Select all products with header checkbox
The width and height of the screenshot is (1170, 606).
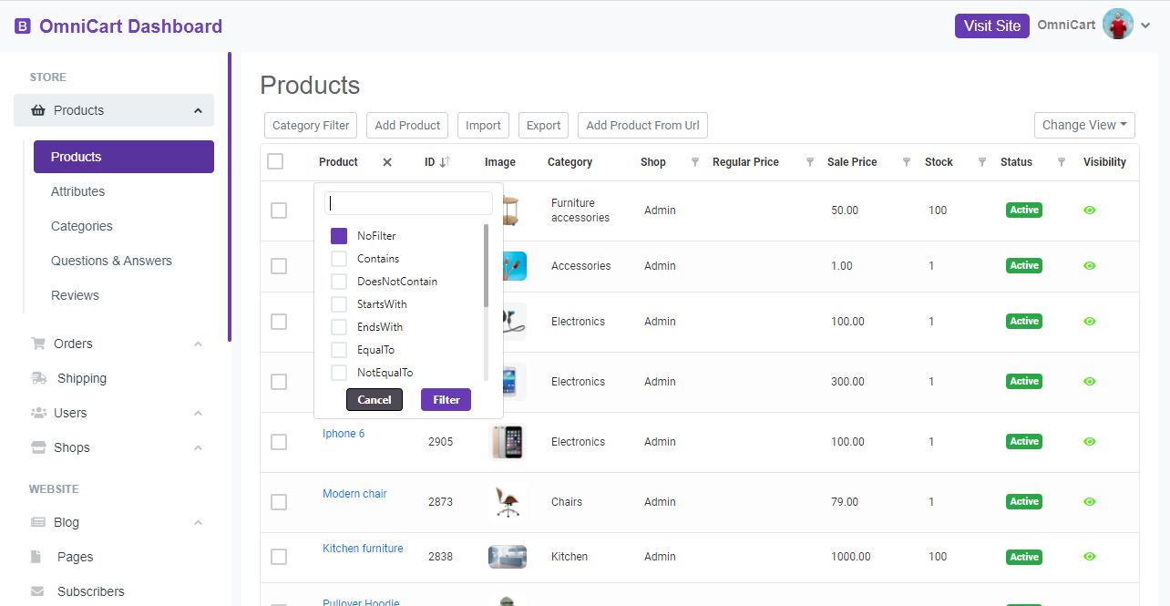[275, 161]
